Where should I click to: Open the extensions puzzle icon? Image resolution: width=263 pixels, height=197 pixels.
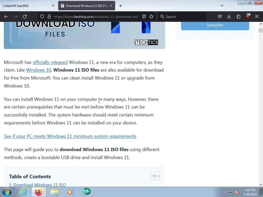238,17
